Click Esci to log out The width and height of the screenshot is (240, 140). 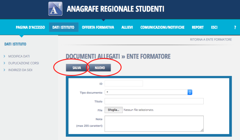(x=214, y=27)
